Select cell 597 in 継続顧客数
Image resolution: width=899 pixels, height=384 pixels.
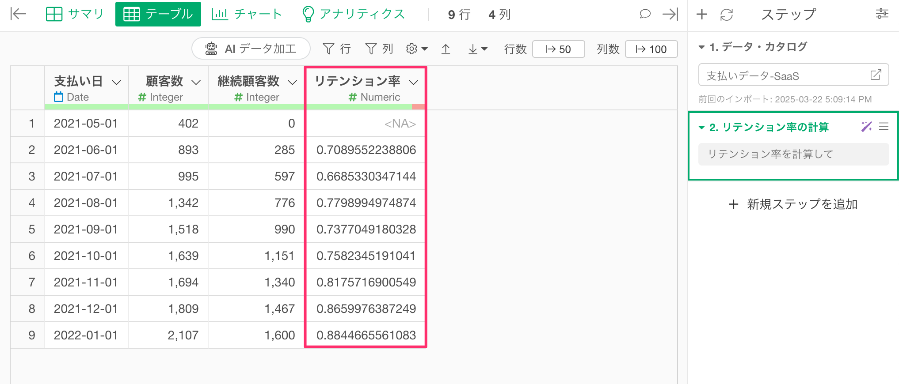tap(256, 177)
